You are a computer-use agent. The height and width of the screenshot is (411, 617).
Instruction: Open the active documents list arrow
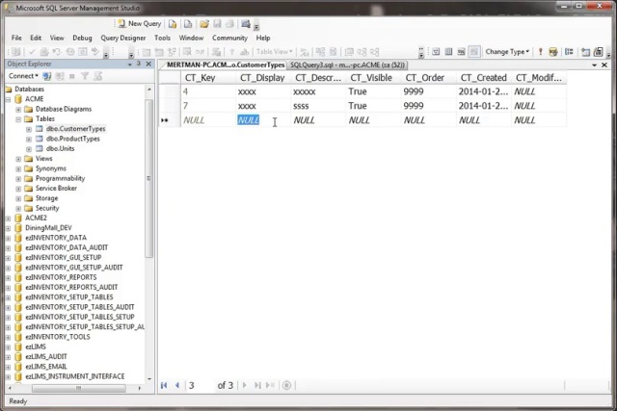594,65
